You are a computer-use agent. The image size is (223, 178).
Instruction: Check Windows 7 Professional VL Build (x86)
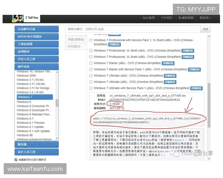click(91, 57)
